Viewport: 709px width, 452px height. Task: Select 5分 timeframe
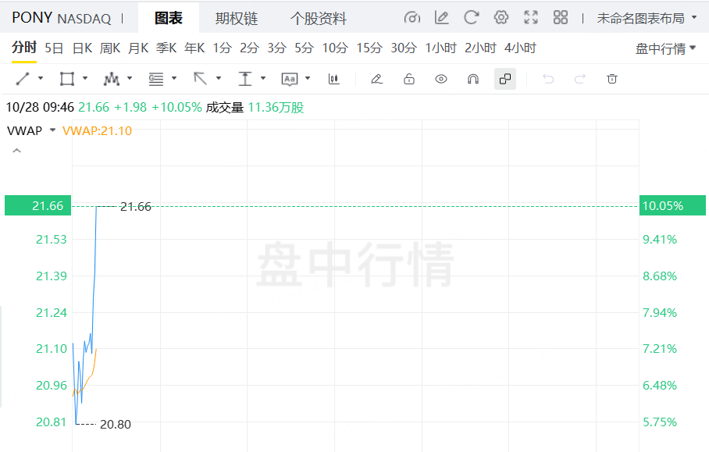(305, 48)
